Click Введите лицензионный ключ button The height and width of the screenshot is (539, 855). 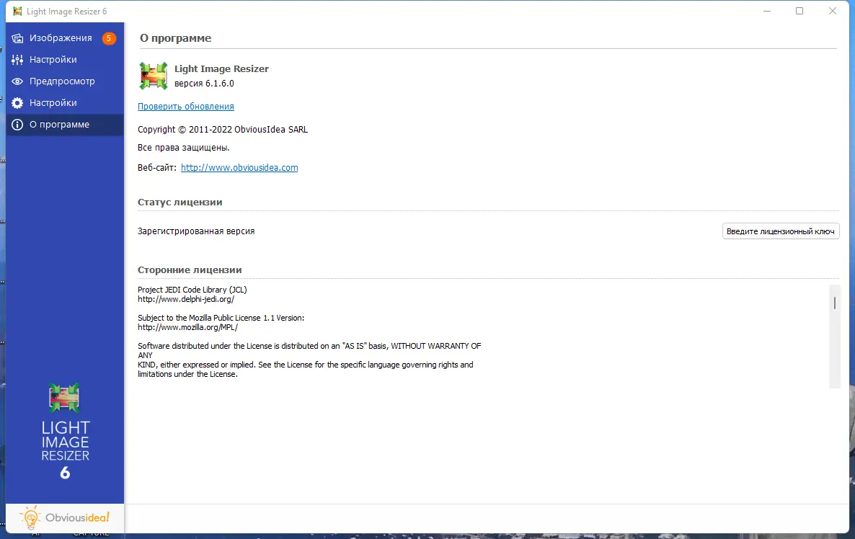780,231
